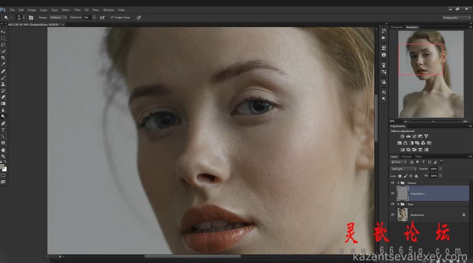Toggle Quick Mask mode
This screenshot has width=473, height=263.
(3, 175)
